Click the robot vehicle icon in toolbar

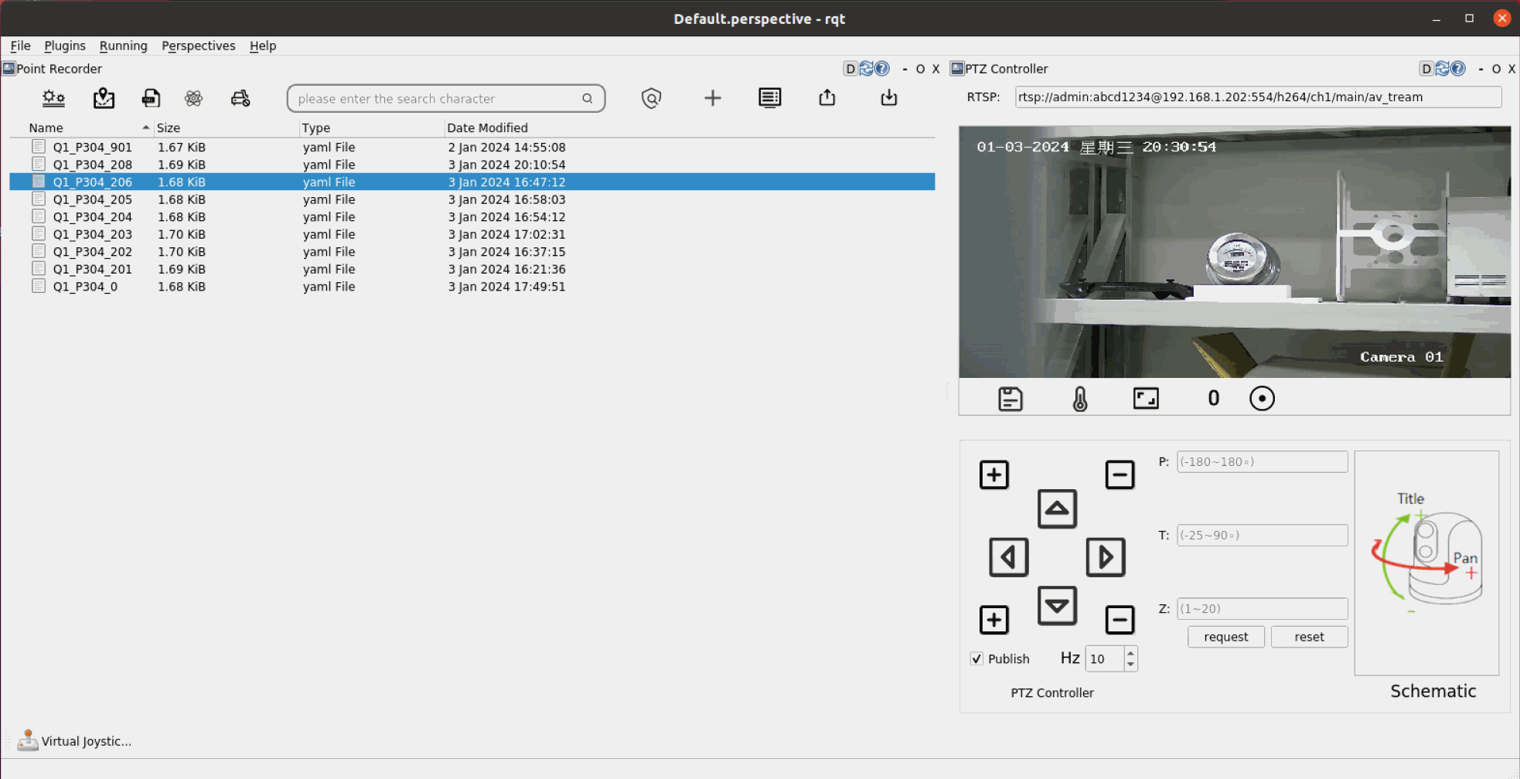pos(240,98)
